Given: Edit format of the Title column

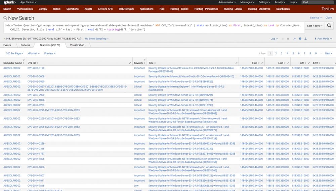Looking at the screenshot, I should click(236, 63).
